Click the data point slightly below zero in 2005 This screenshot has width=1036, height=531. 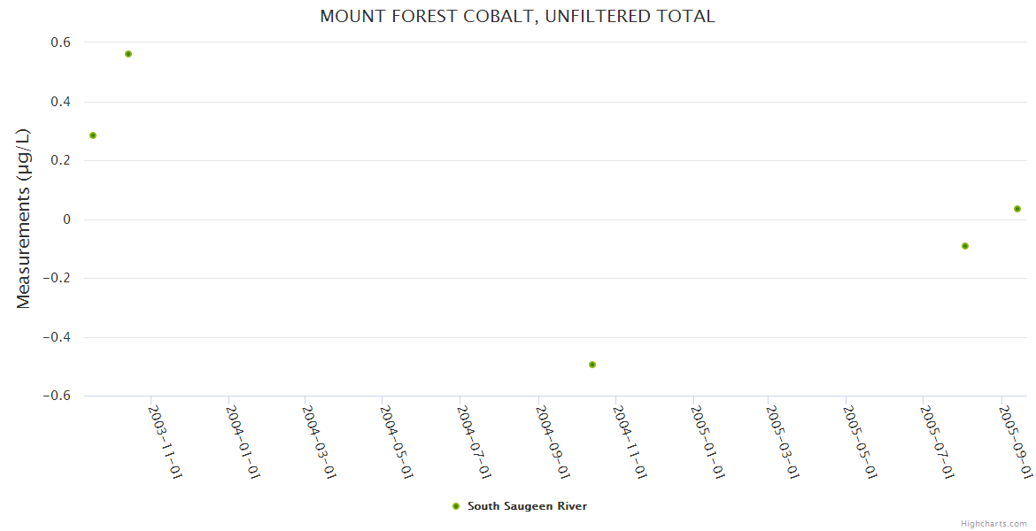coord(965,246)
